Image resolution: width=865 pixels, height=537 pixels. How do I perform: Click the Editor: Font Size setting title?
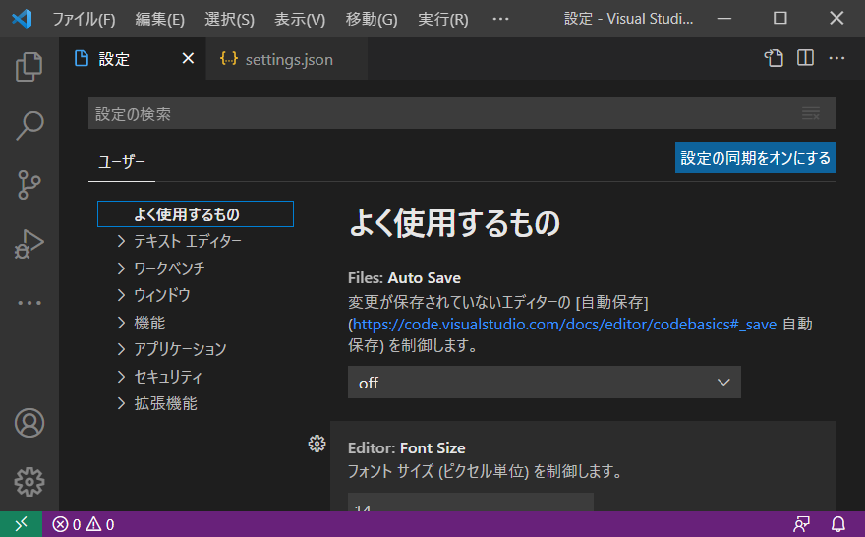coord(407,448)
